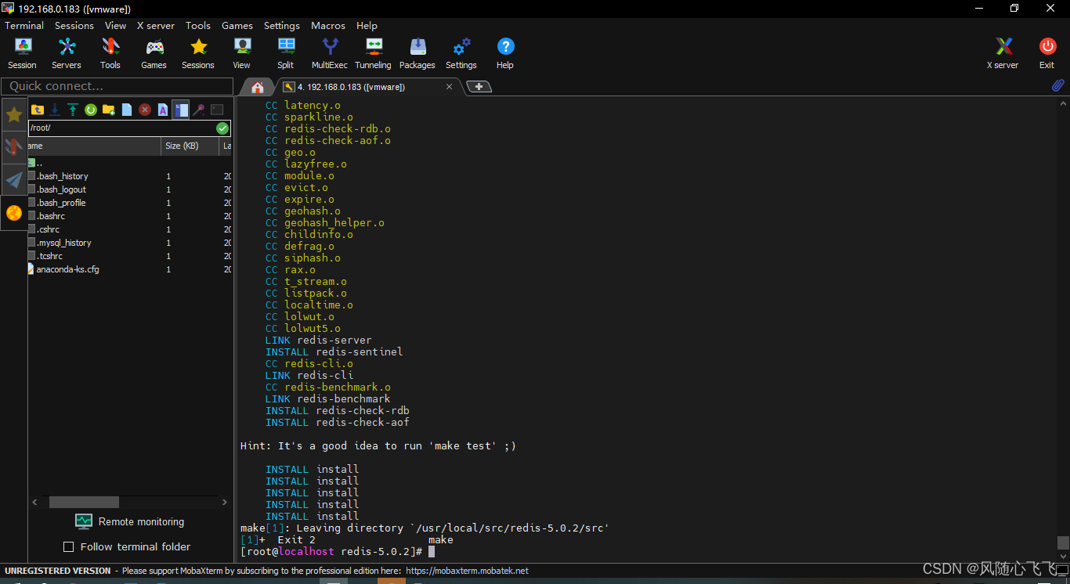Toggle the details view icon in the SFTP toolbar
The image size is (1070, 584).
pyautogui.click(x=181, y=110)
